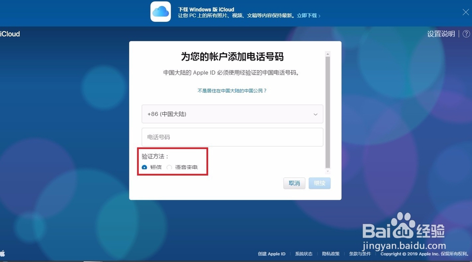Dismiss the Windows iCloud download banner

[465, 12]
